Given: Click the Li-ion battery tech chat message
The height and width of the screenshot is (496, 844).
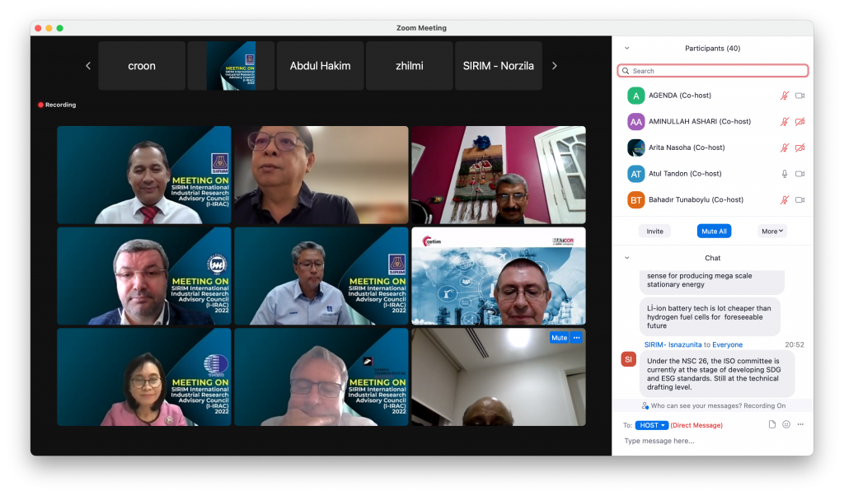Looking at the screenshot, I should tap(710, 317).
